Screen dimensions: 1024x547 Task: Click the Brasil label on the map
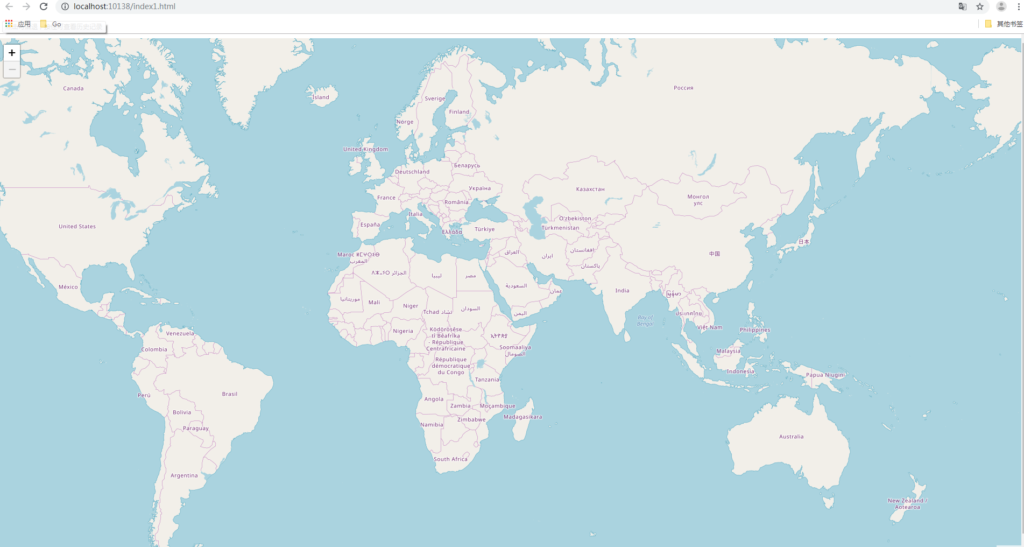pos(229,394)
